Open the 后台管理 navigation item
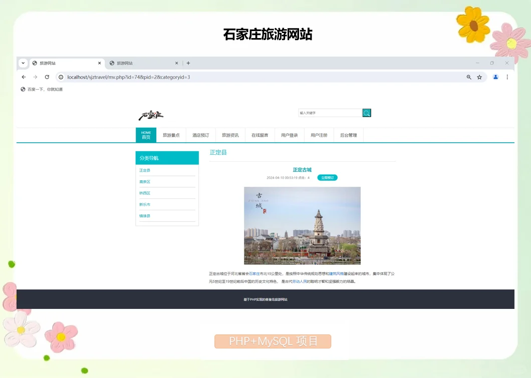The image size is (531, 378). (349, 135)
